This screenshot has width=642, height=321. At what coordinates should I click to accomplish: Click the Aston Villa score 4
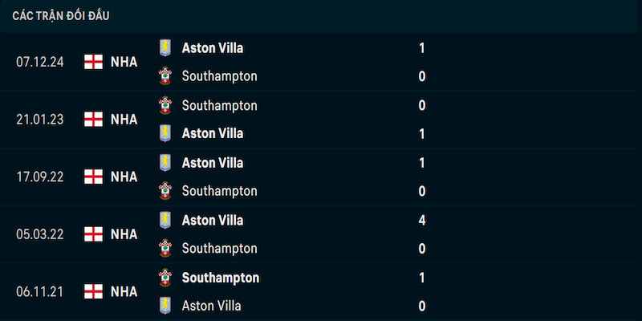tap(422, 220)
